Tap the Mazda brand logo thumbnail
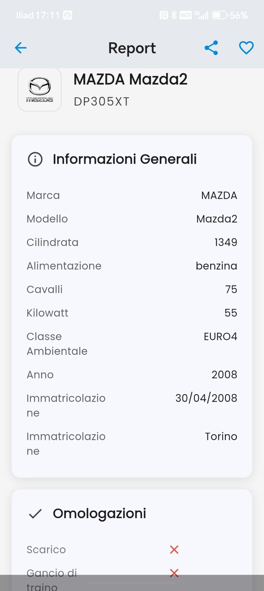Viewport: 264px width, 591px height. point(40,90)
